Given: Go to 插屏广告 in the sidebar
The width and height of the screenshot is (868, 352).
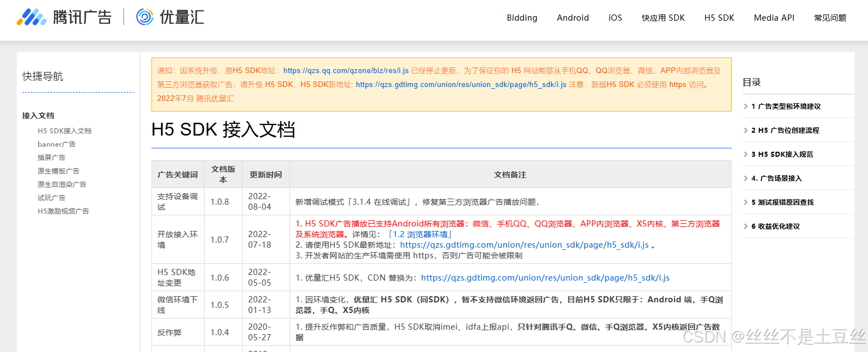Looking at the screenshot, I should point(51,158).
